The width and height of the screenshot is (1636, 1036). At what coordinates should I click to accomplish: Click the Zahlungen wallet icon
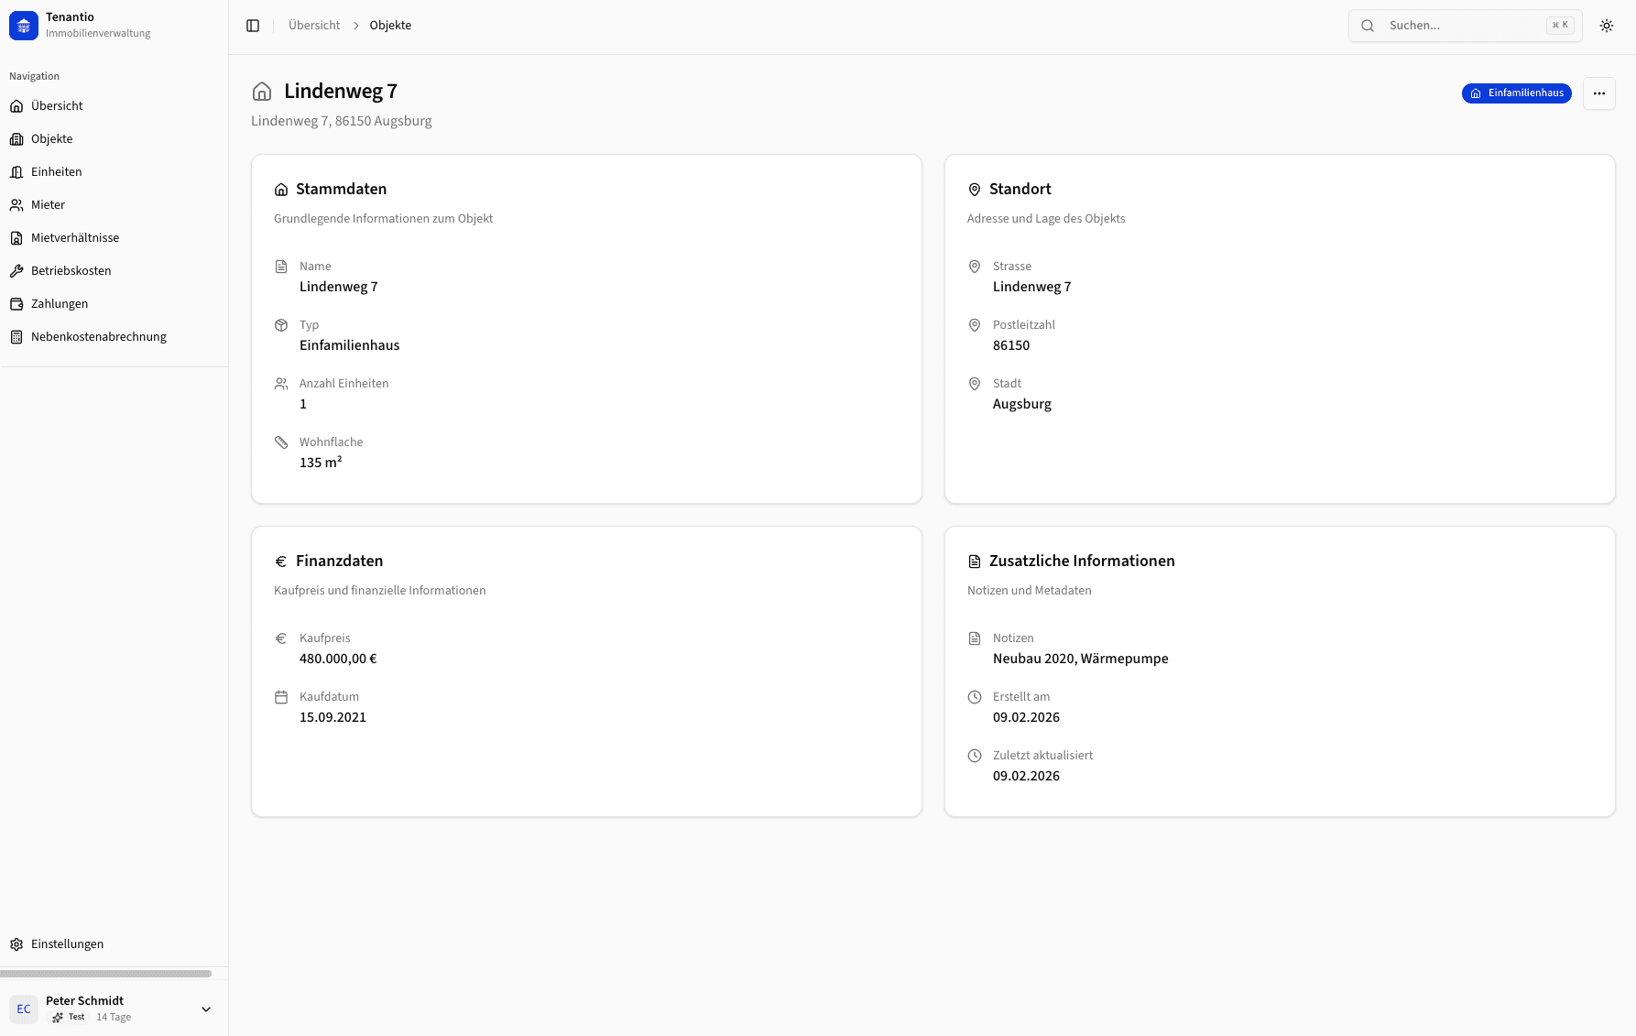[16, 304]
